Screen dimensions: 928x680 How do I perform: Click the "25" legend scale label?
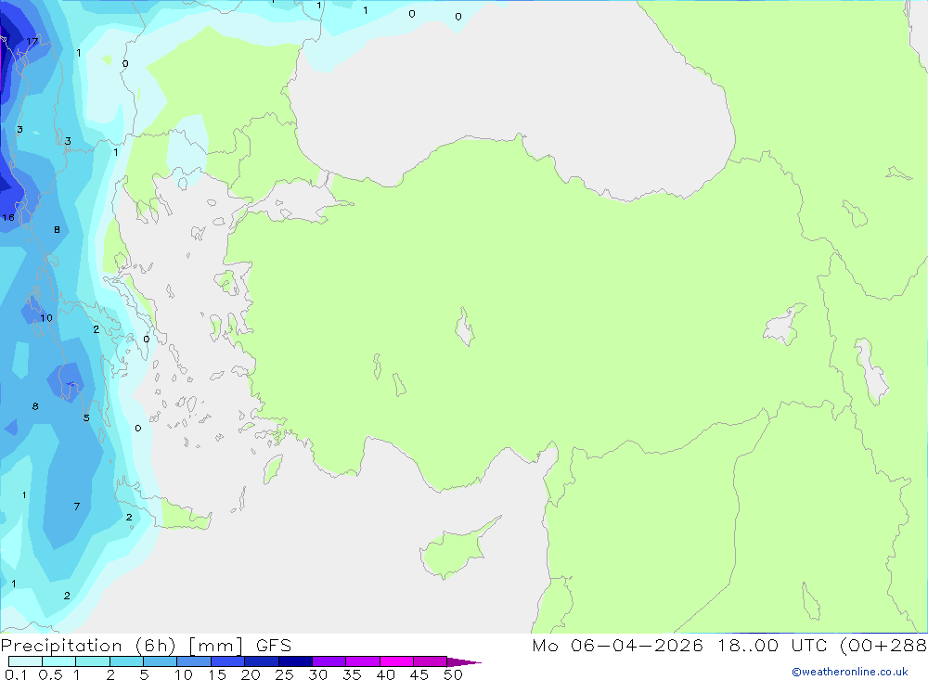284,674
